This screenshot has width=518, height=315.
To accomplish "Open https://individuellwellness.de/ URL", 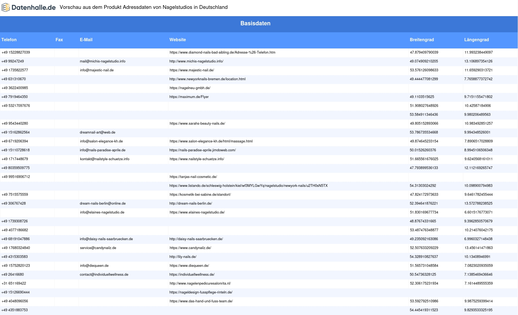I will tap(192, 275).
